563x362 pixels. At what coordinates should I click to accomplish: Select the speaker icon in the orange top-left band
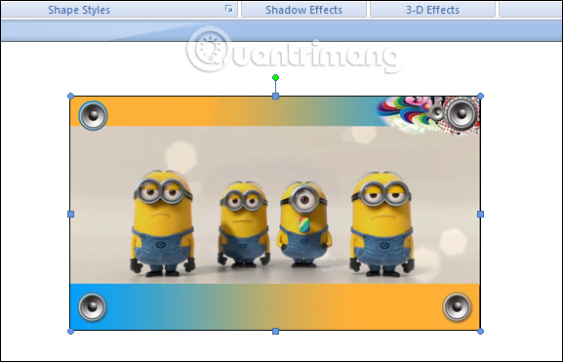93,115
